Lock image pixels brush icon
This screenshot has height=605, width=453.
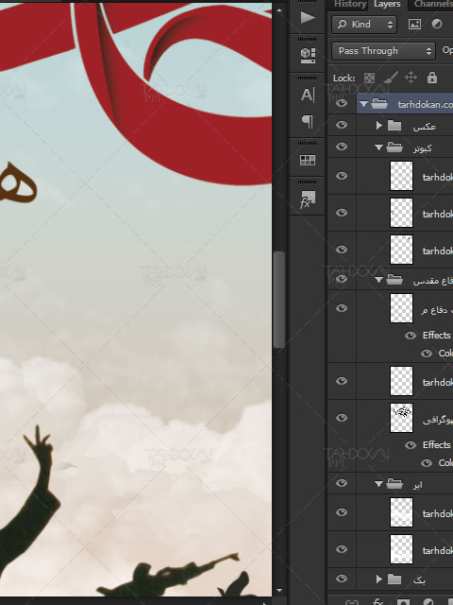[x=391, y=78]
